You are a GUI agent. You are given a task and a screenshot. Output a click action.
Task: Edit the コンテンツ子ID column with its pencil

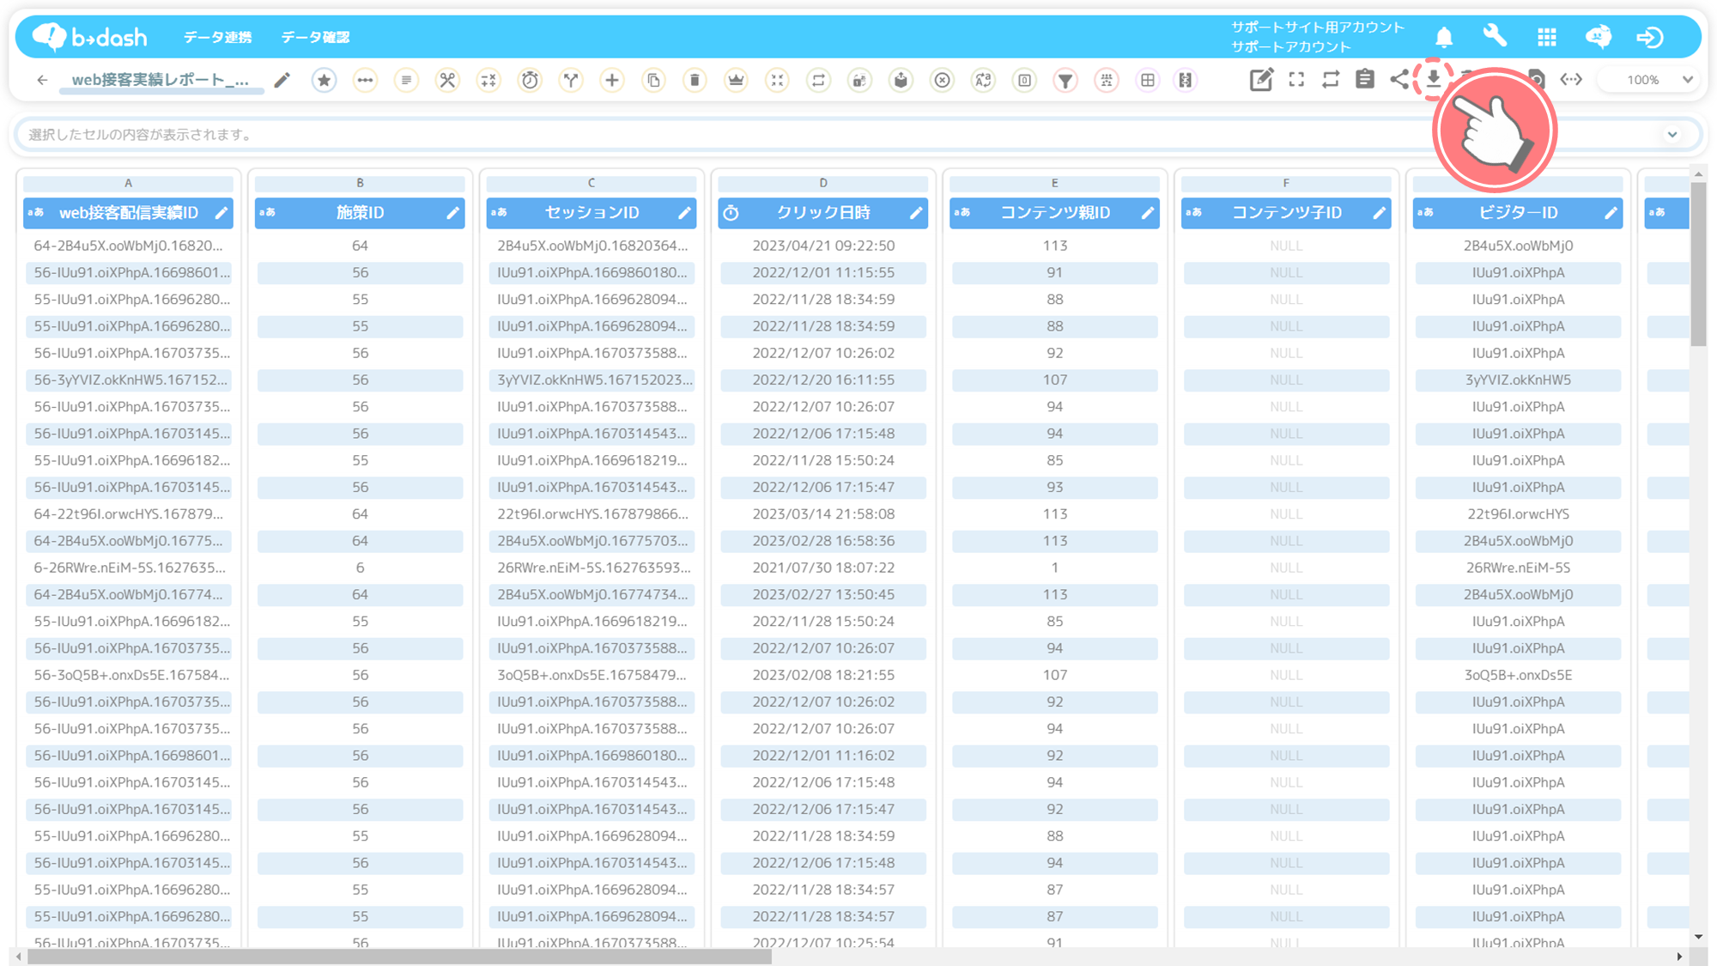click(1380, 213)
